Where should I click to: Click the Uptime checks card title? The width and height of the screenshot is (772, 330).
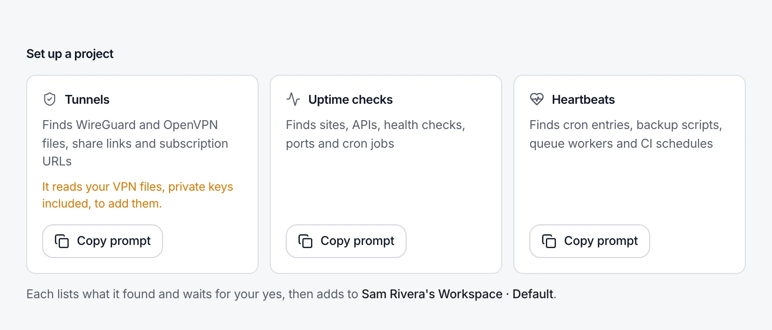click(x=350, y=100)
